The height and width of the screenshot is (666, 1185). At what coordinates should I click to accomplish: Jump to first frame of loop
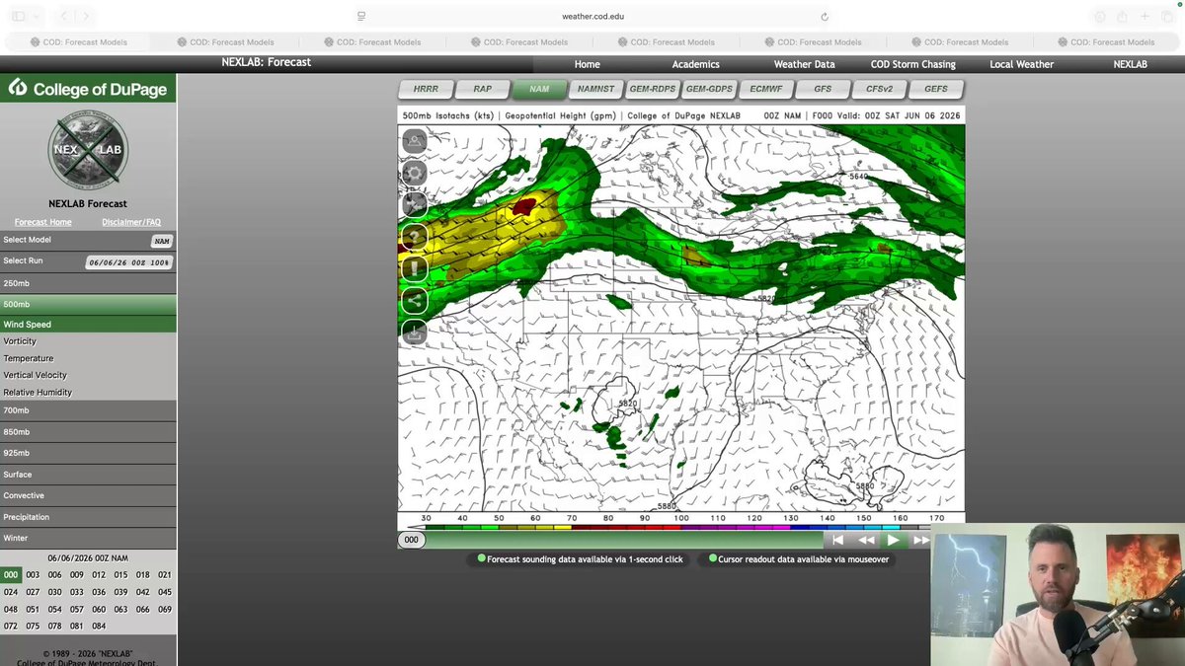(837, 540)
